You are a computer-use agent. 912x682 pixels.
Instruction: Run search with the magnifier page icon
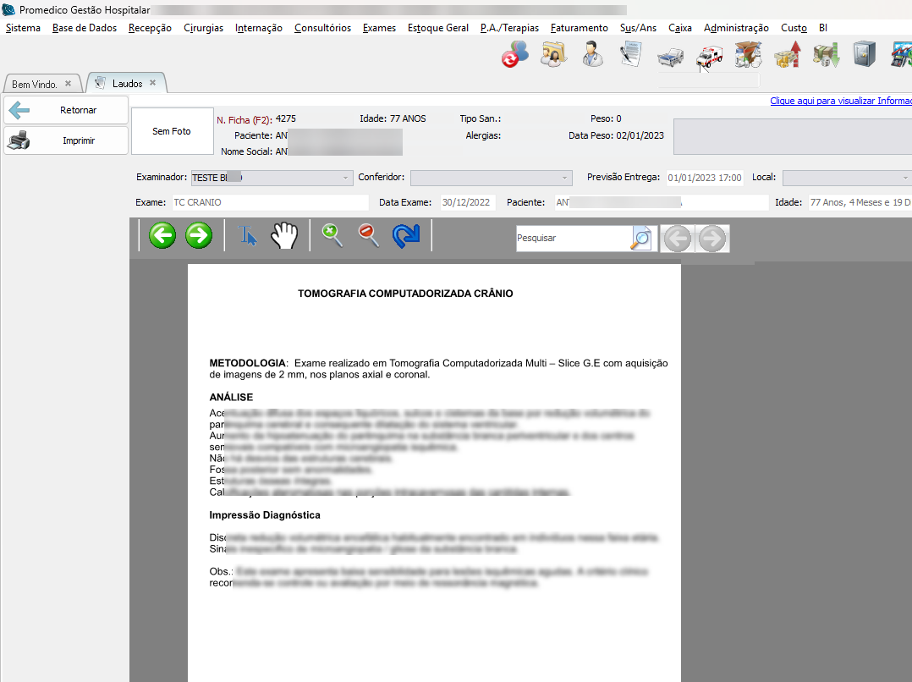coord(641,239)
